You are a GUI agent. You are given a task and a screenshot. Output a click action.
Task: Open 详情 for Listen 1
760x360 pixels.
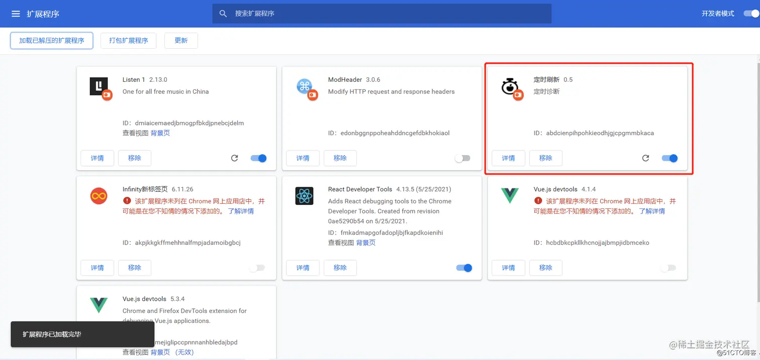pyautogui.click(x=98, y=158)
